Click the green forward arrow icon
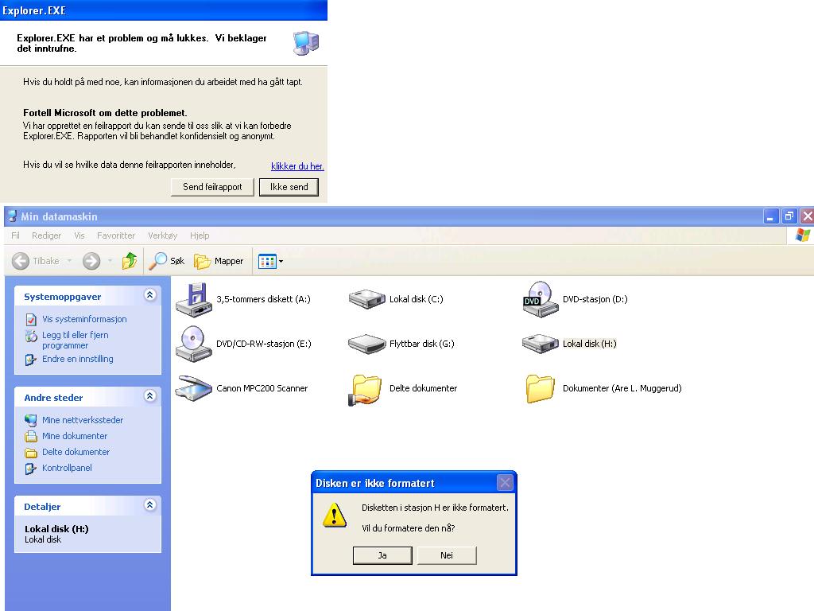Image resolution: width=814 pixels, height=611 pixels. coord(91,261)
